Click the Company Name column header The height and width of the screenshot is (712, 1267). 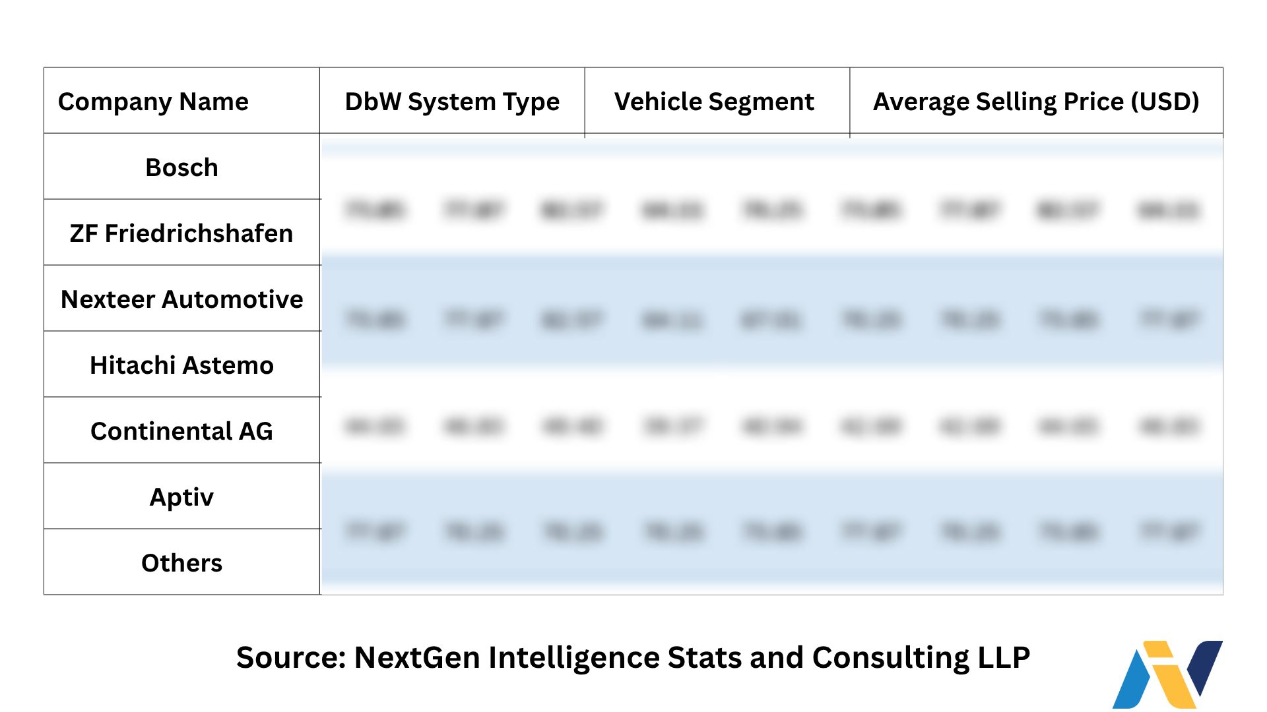tap(153, 102)
